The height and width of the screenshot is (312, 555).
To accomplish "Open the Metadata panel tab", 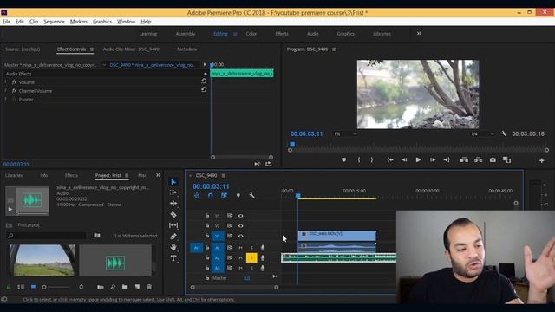I will tap(187, 49).
